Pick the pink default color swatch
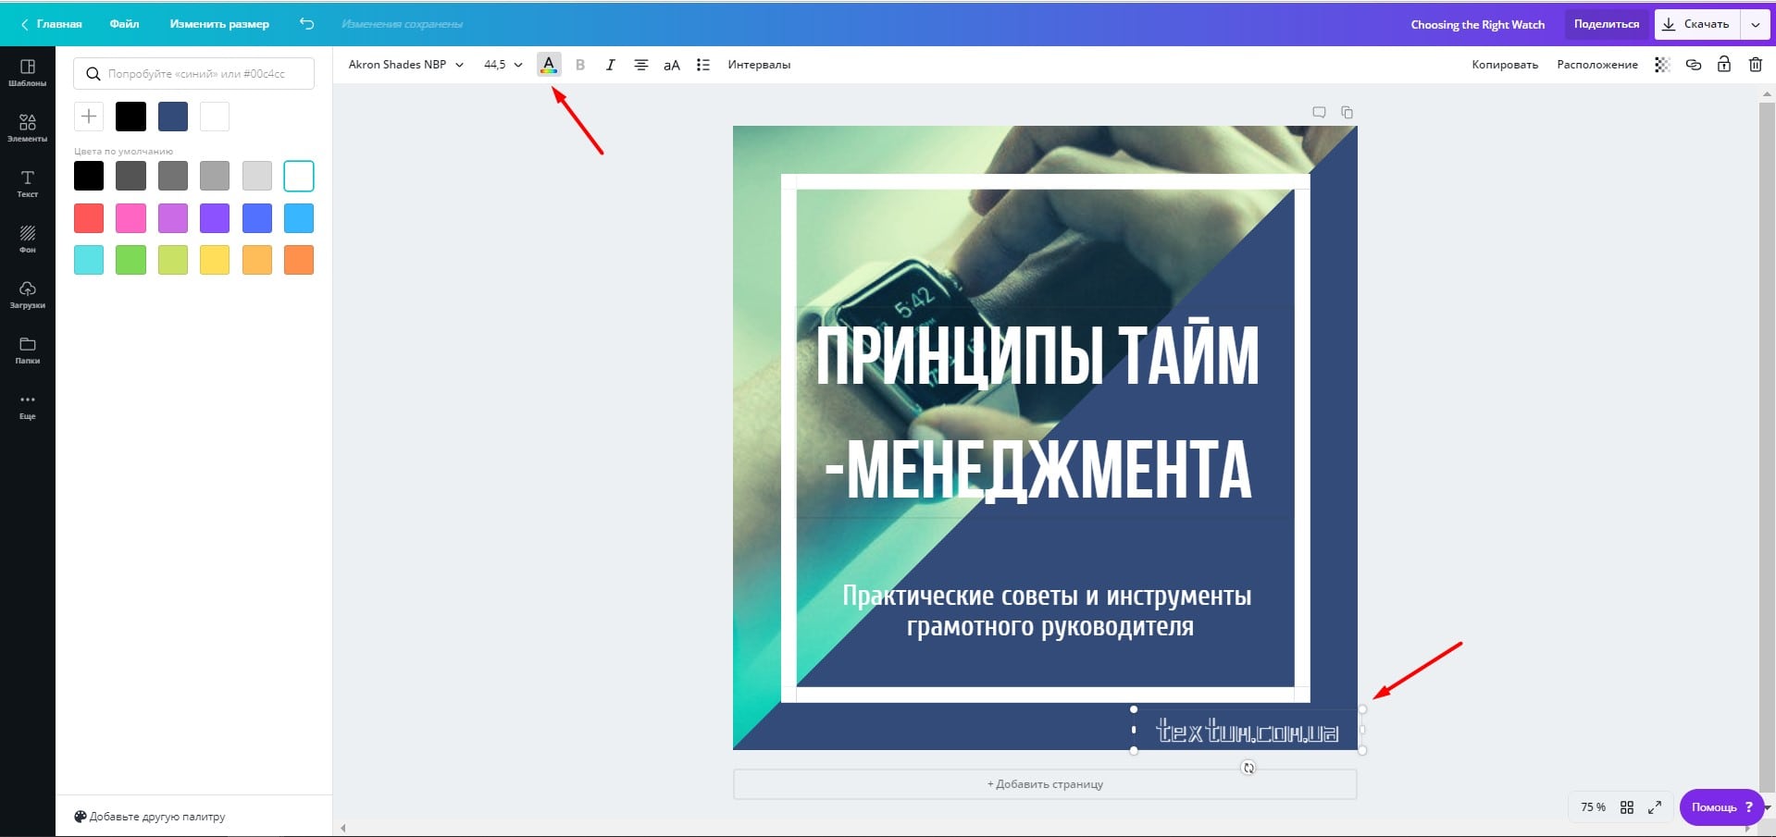Image resolution: width=1776 pixels, height=837 pixels. pos(130,218)
